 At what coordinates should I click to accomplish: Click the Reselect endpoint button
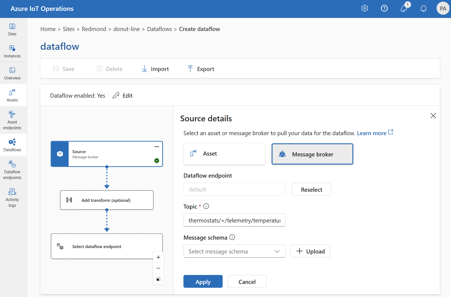click(x=312, y=189)
